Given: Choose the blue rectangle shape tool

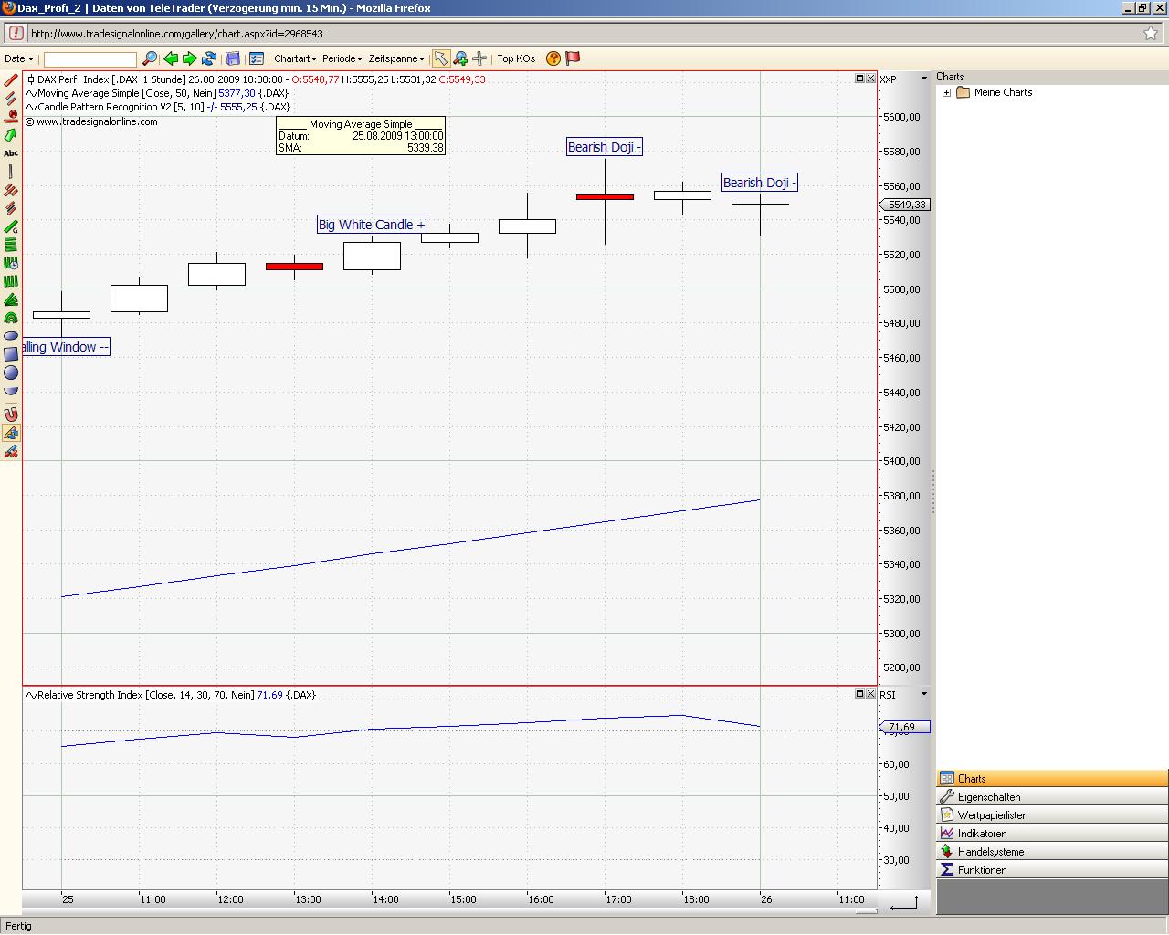Looking at the screenshot, I should [x=11, y=354].
